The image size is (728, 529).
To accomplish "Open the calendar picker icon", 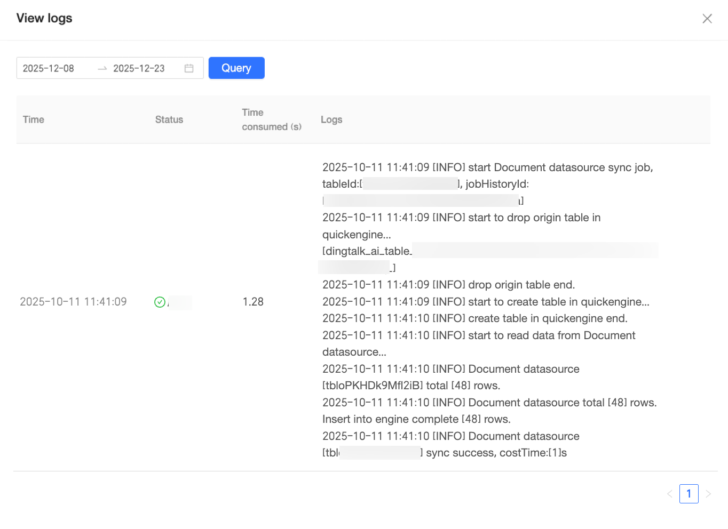I will [x=189, y=68].
